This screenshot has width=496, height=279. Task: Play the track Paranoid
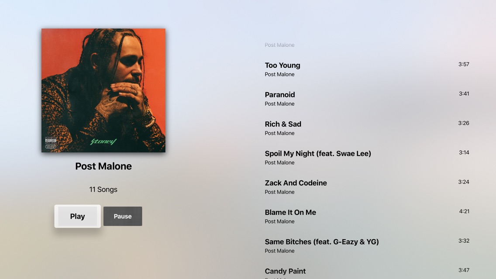pos(367,99)
